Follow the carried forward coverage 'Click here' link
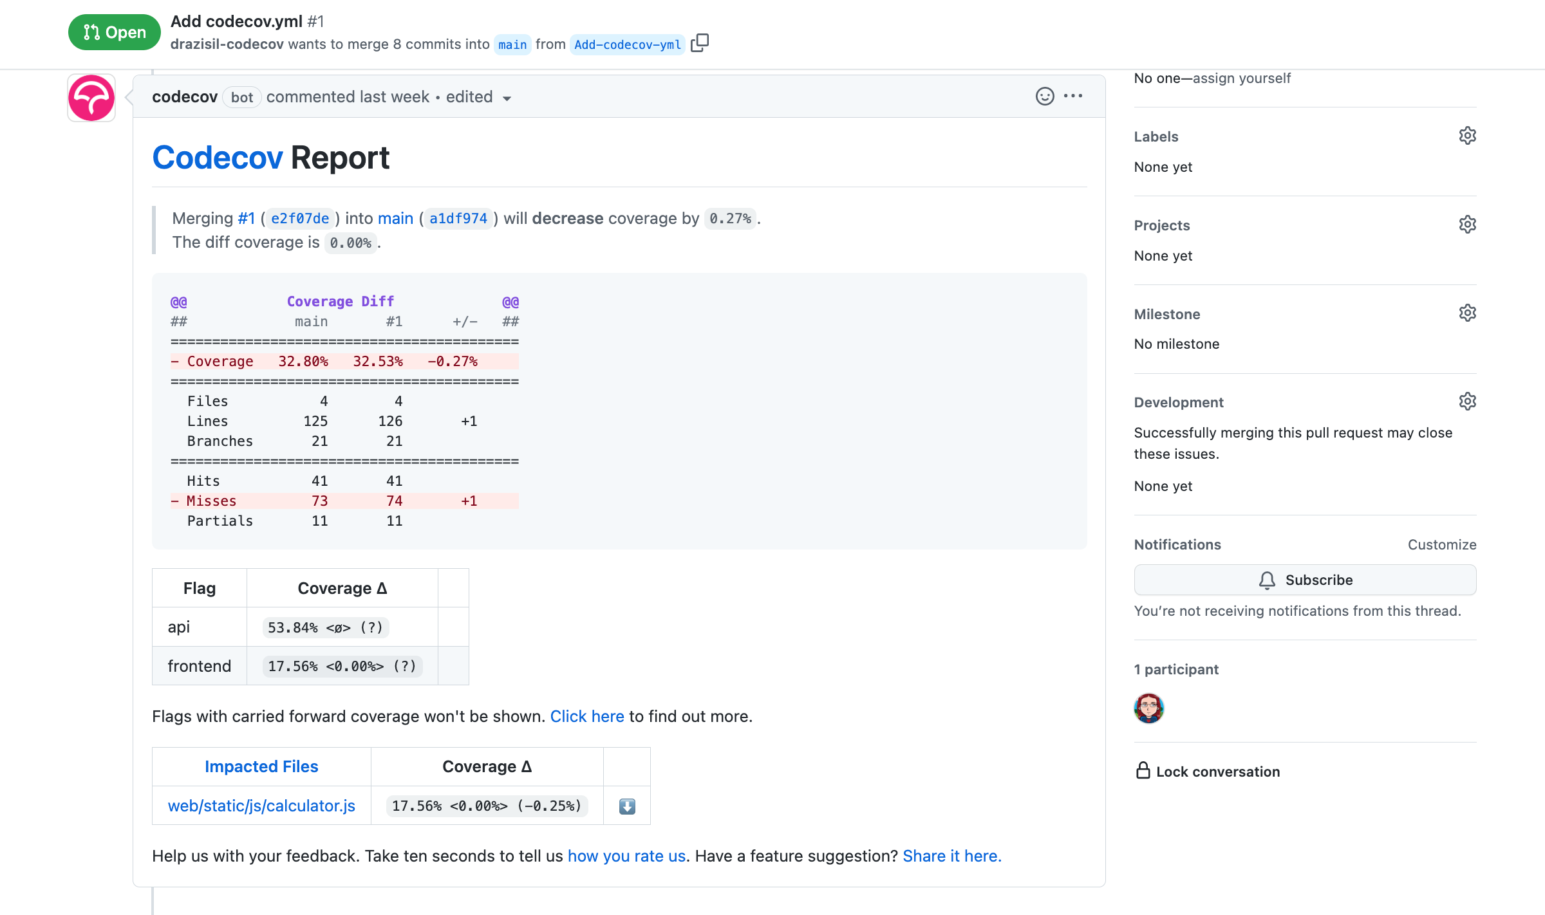Viewport: 1545px width, 915px height. [x=586, y=716]
